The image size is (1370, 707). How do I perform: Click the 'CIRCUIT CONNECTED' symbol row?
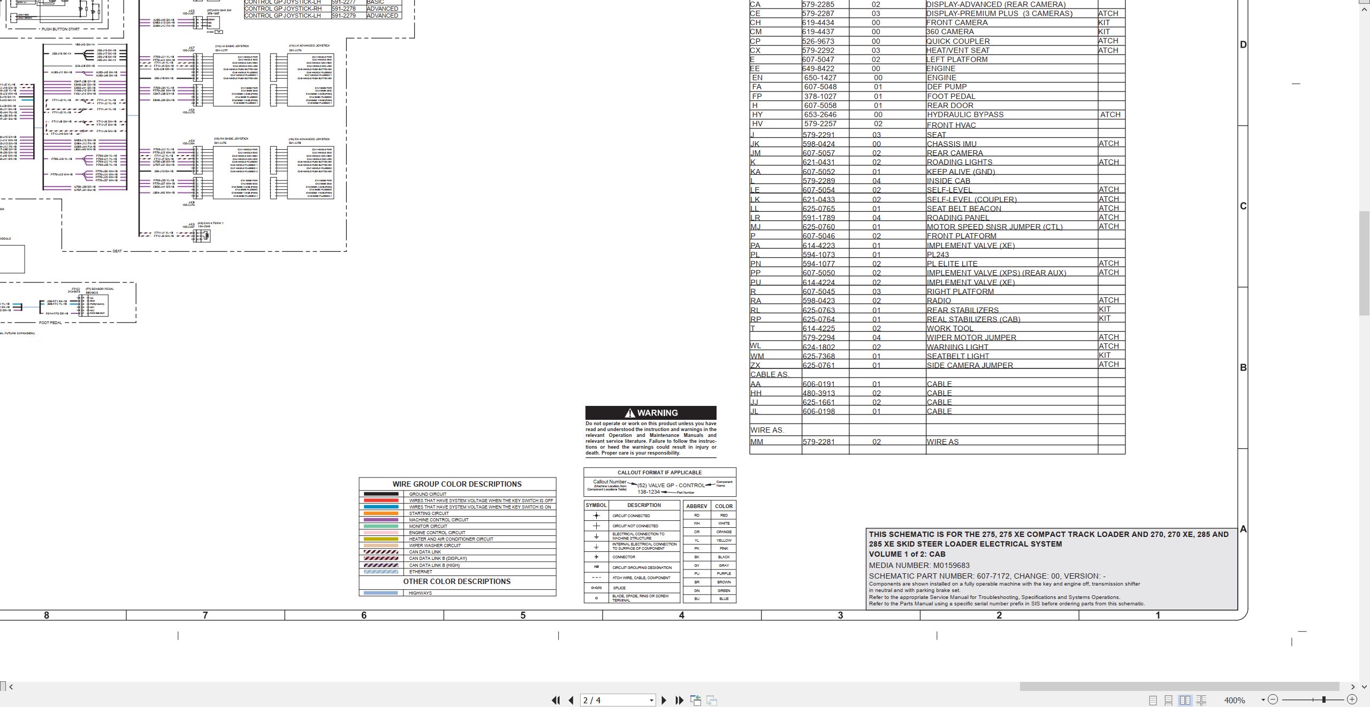click(631, 516)
